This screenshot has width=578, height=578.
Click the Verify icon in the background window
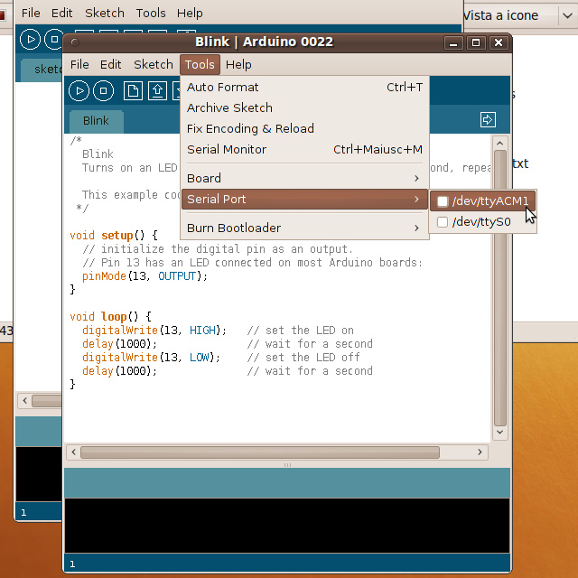tap(31, 40)
